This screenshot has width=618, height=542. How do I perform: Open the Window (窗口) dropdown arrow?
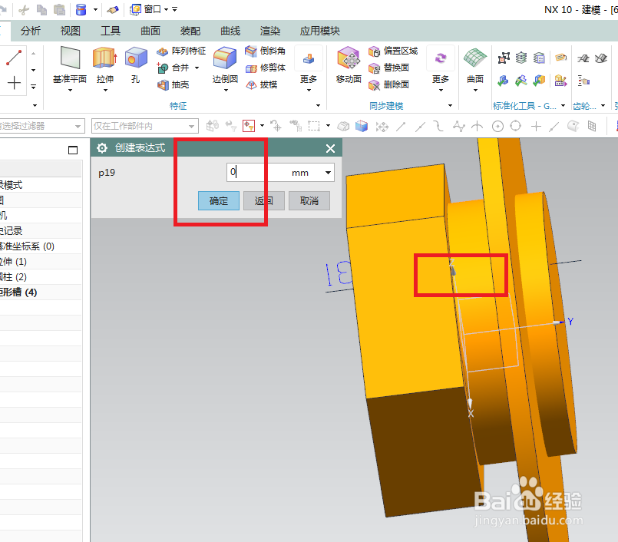(x=166, y=9)
